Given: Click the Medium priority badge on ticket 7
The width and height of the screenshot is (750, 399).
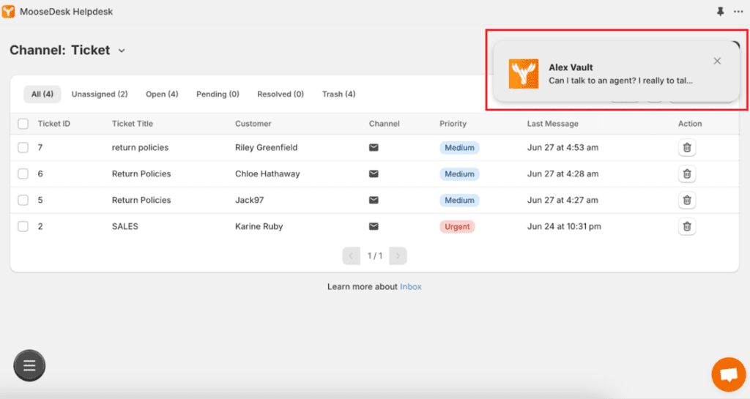Looking at the screenshot, I should (x=459, y=148).
